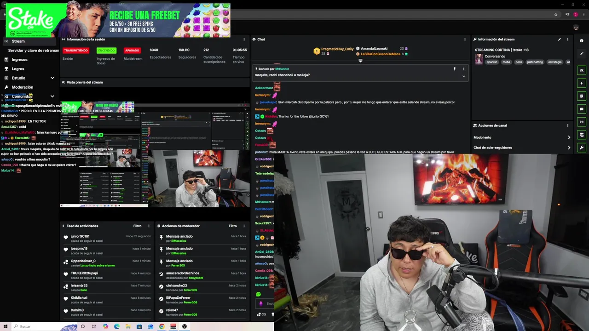
Task: Open Acciones de canal options menu
Action: click(x=567, y=126)
